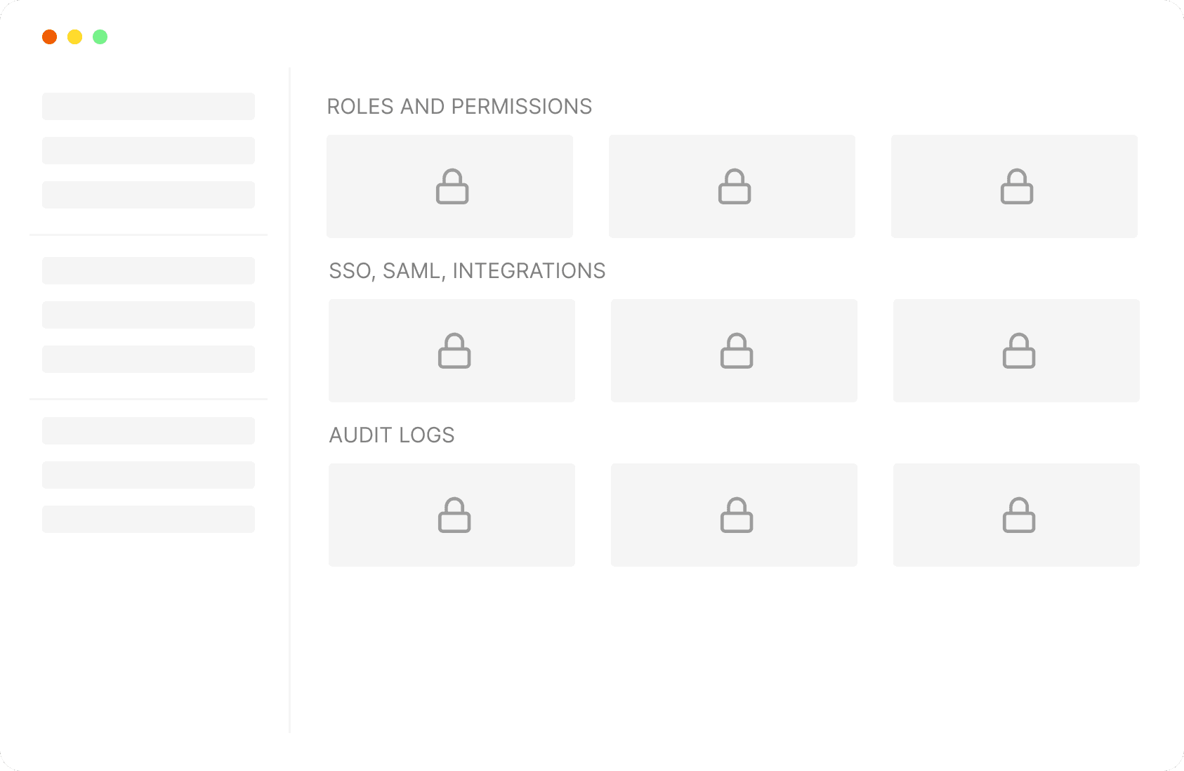Open the first item in the bottom sidebar group
Viewport: 1184px width, 771px height.
tap(148, 430)
